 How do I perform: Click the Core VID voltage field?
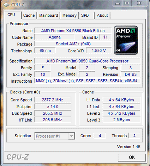(x=99, y=50)
